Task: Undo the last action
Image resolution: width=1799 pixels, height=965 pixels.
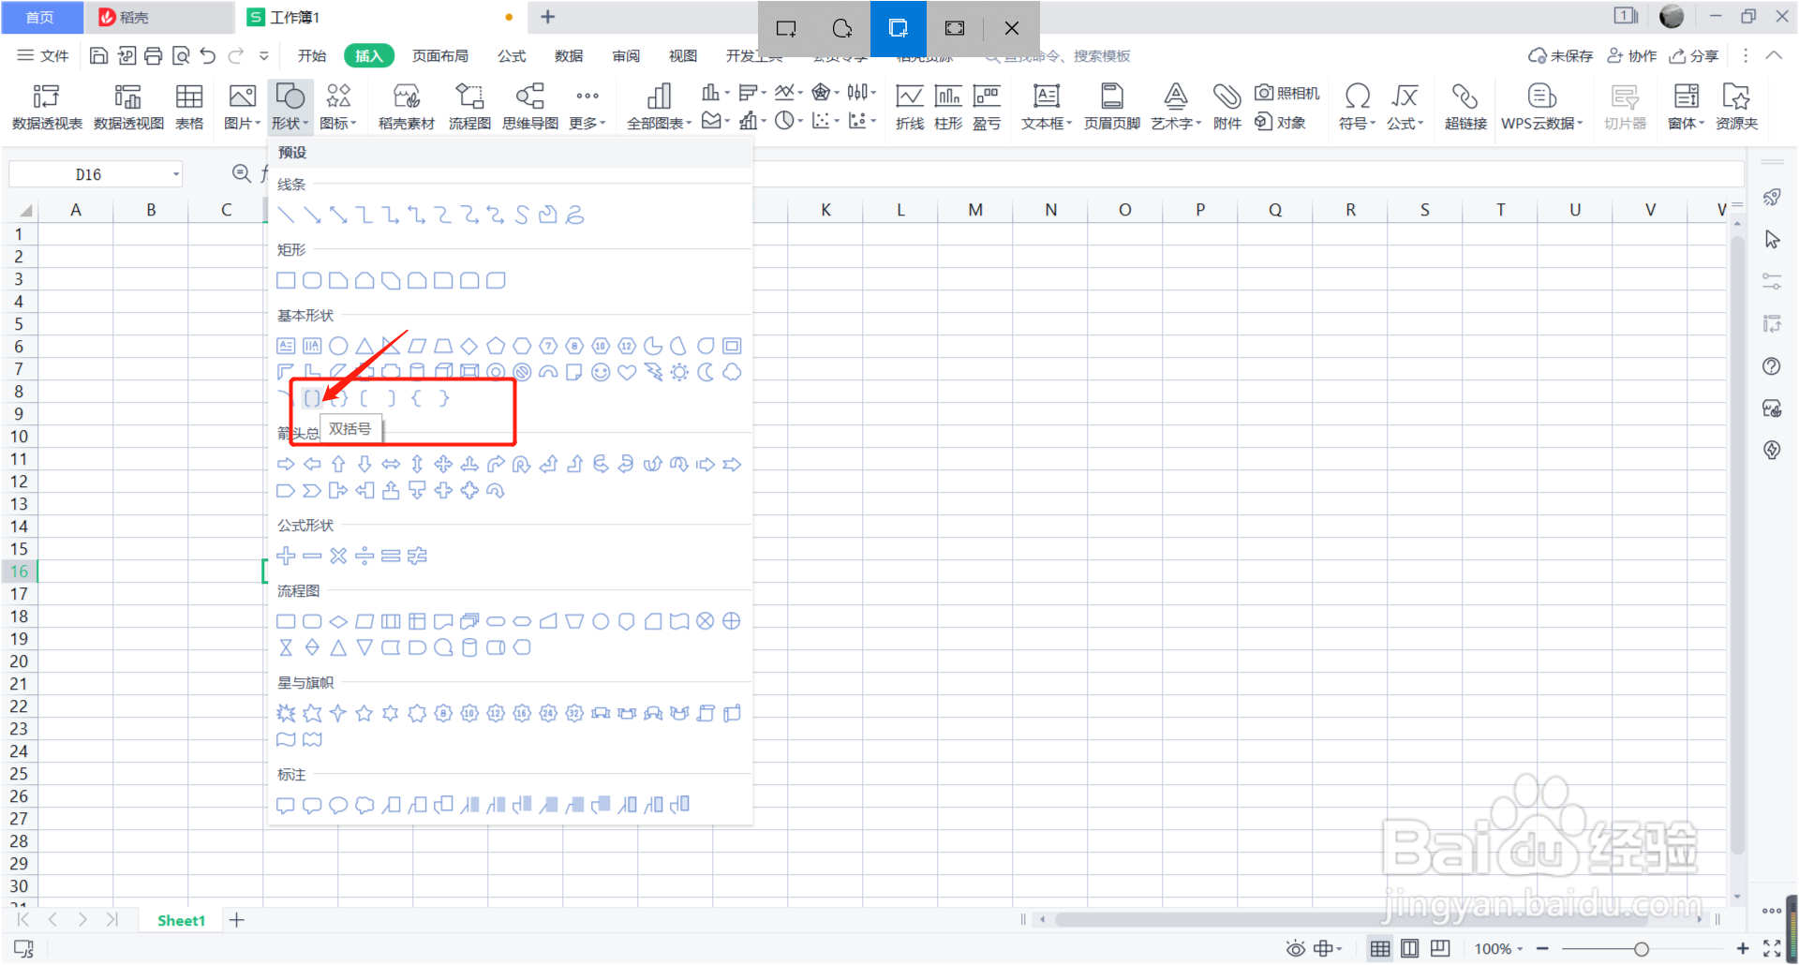Action: click(207, 55)
